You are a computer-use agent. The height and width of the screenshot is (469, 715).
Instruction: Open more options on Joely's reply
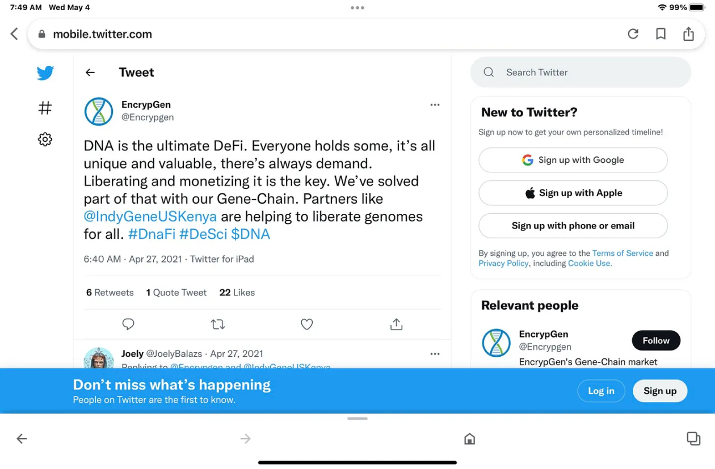click(x=435, y=354)
